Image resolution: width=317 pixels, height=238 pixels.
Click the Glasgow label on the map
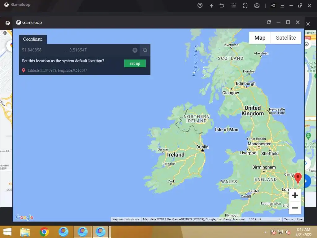click(x=230, y=93)
